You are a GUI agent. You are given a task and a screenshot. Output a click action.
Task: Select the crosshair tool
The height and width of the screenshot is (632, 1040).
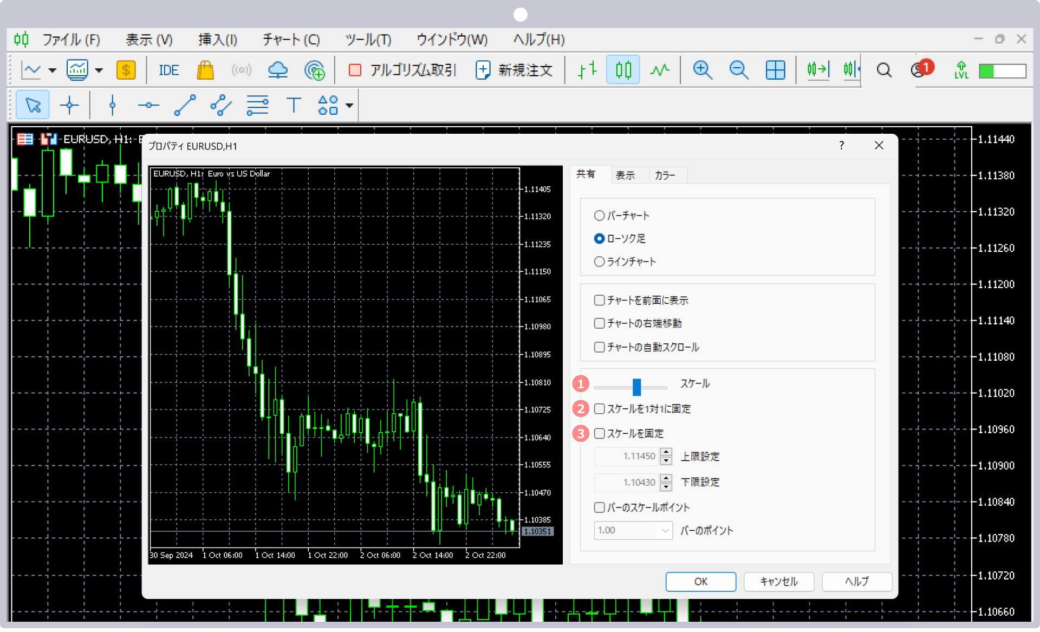[69, 105]
